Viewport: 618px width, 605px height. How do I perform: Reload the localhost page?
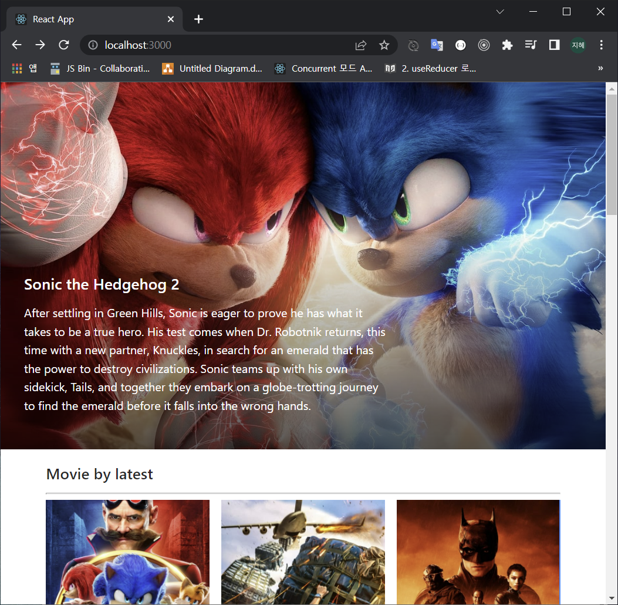[64, 45]
